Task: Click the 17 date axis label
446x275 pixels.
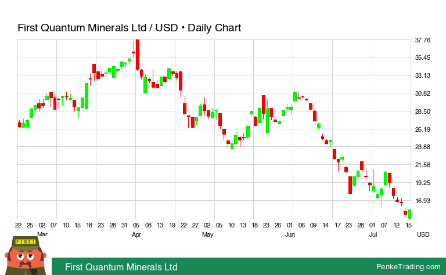Action: click(337, 225)
